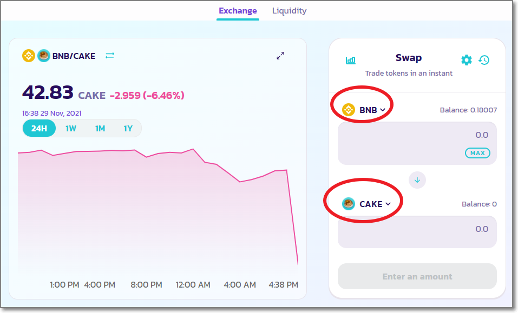Image resolution: width=518 pixels, height=313 pixels.
Task: Click the 4:00 PM axis label
Action: click(x=100, y=285)
